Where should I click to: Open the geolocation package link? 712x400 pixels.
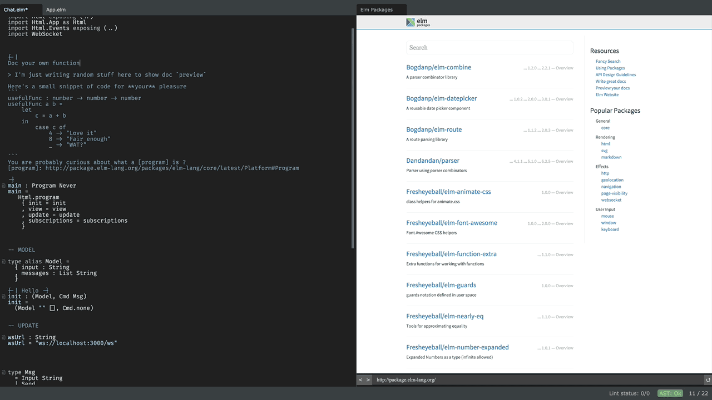point(612,180)
